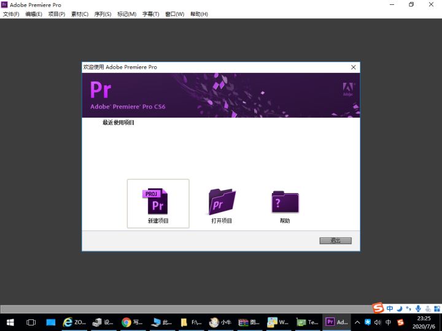
Task: Click the Premiere Pr icon in title bar
Action: pos(4,4)
